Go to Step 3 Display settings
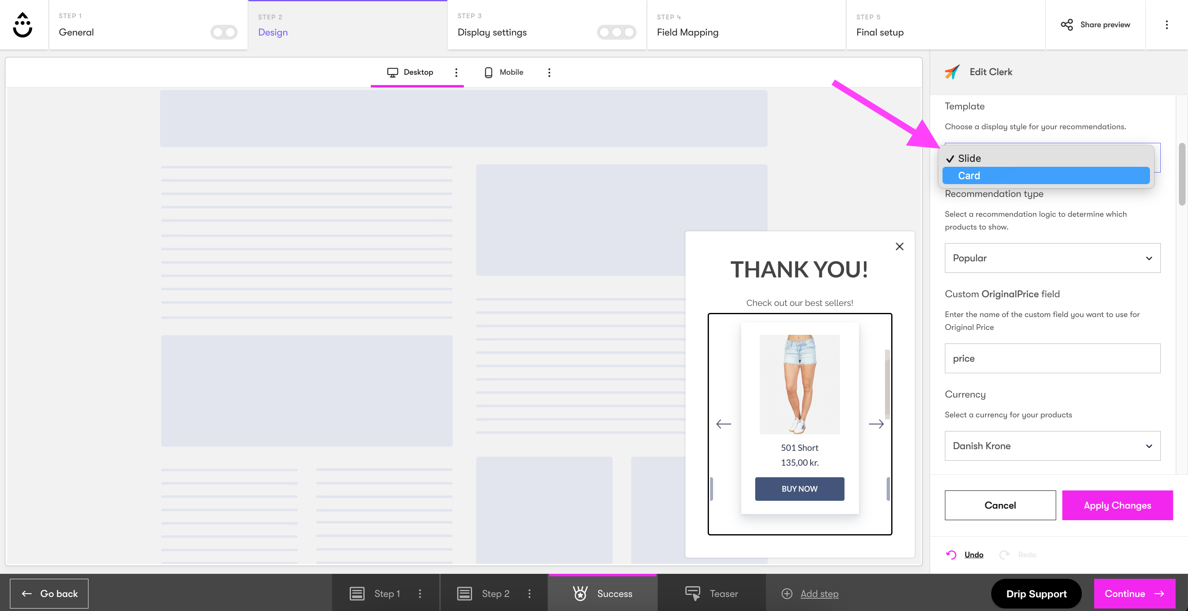1188x611 pixels. tap(547, 25)
